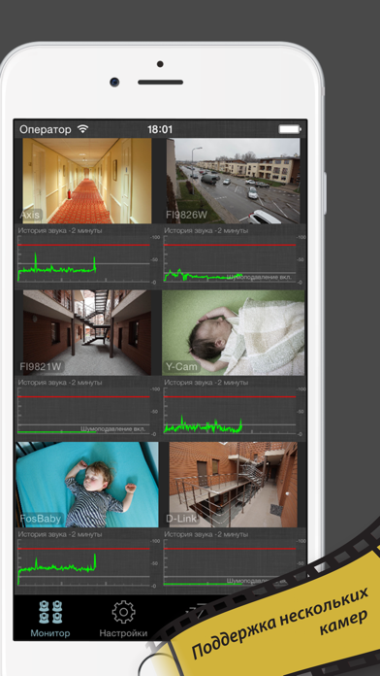The image size is (380, 676).
Task: Tap the 18:01 clock in status bar
Action: [x=160, y=129]
